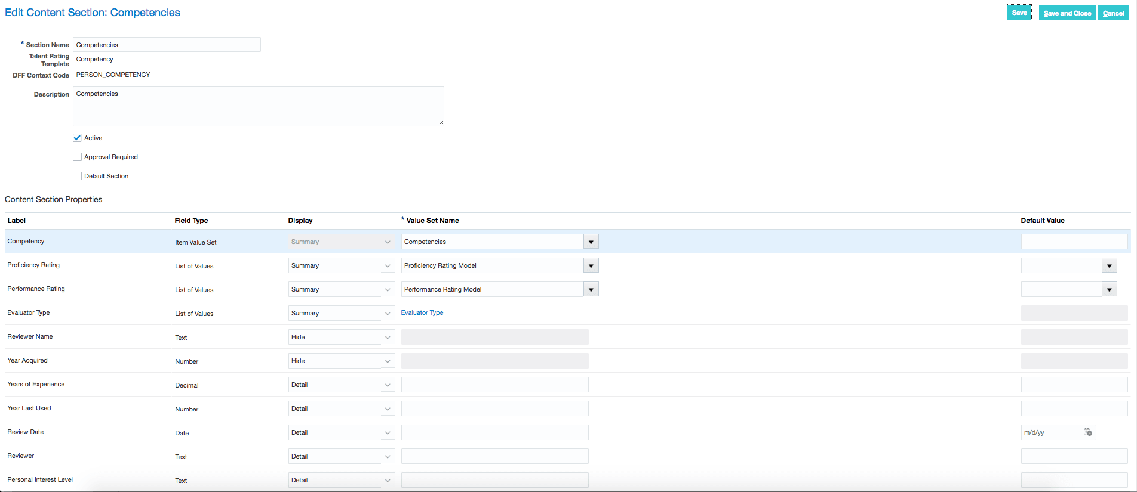Select the Evaluator Type row label
The width and height of the screenshot is (1137, 492).
(29, 312)
